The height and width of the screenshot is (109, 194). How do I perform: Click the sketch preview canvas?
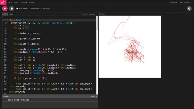[x=130, y=47]
